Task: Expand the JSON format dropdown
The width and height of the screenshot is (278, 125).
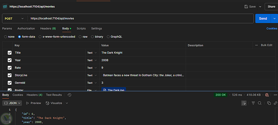Action: click(x=13, y=103)
